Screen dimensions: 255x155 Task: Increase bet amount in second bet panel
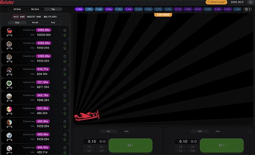point(195,141)
